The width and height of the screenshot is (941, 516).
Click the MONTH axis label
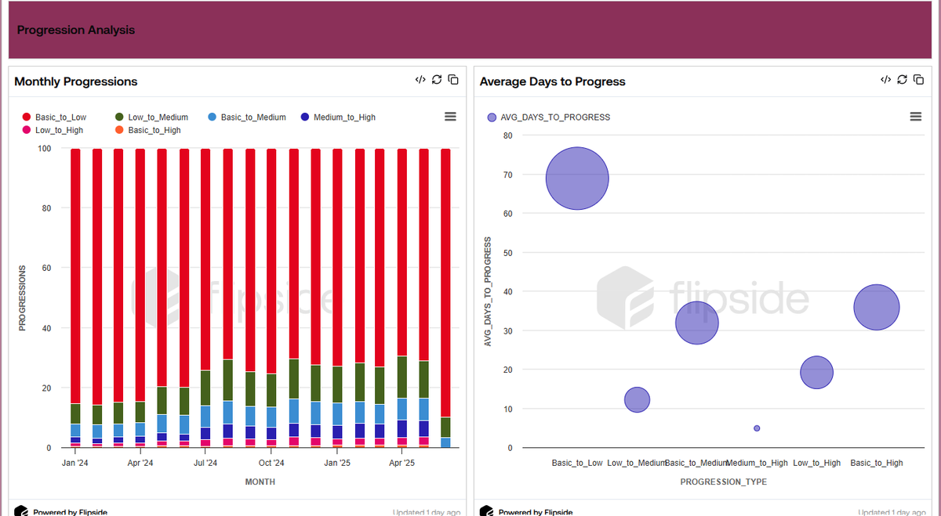coord(260,482)
